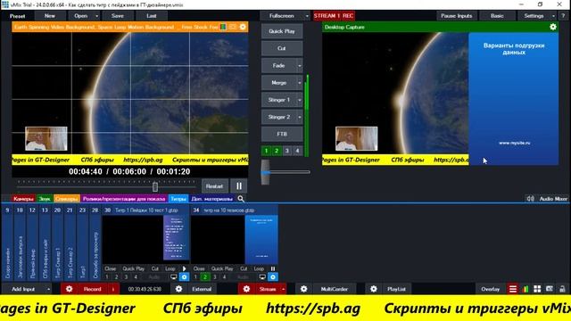Select collapsed input 28 strip
Image resolution: width=571 pixels, height=321 pixels.
click(95, 243)
